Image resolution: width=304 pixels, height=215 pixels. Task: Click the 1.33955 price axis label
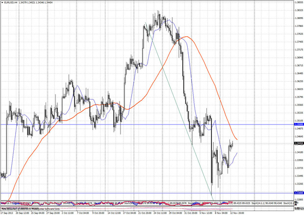tap(299, 160)
